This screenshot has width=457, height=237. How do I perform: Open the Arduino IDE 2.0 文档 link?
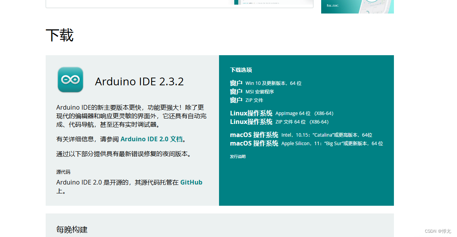[151, 139]
